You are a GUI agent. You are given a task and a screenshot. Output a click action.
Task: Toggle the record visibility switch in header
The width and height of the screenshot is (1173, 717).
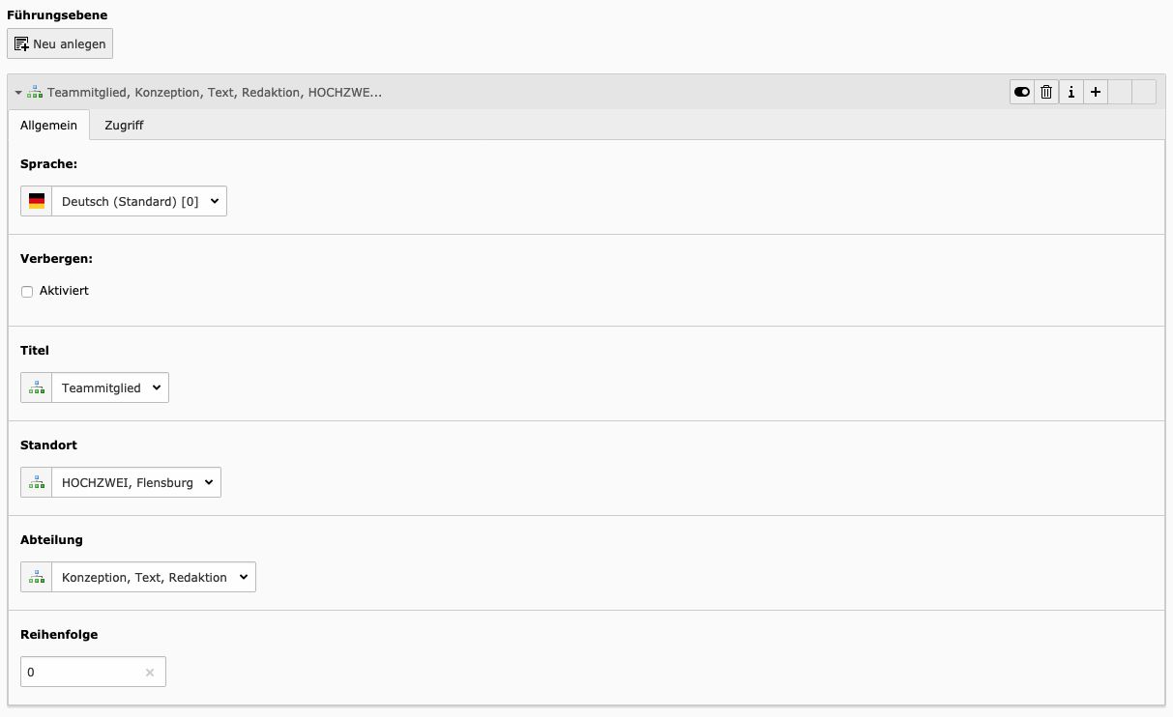click(x=1022, y=92)
